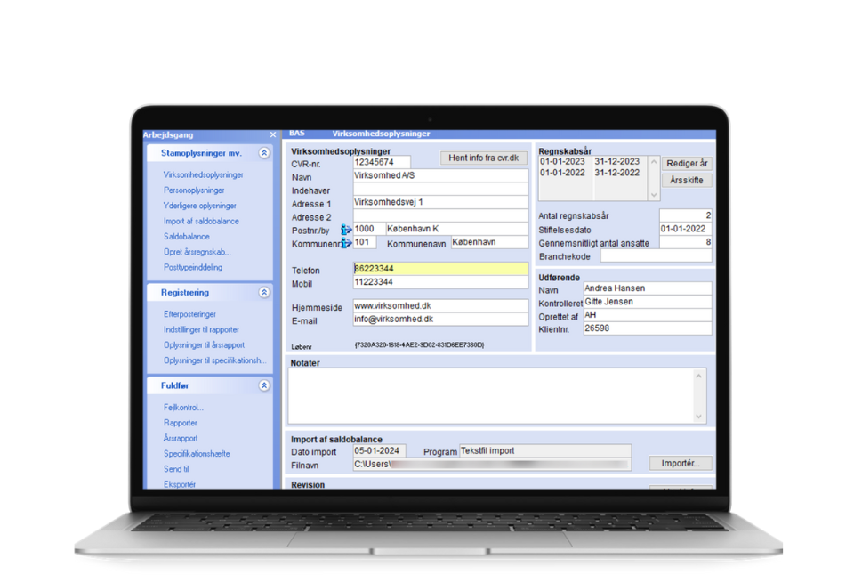Screen dimensions: 862x575
Task: Open Import af saldobalance link
Action: coord(201,221)
